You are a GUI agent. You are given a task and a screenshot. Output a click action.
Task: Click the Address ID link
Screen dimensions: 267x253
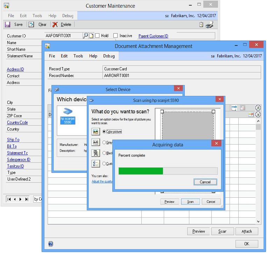point(15,69)
